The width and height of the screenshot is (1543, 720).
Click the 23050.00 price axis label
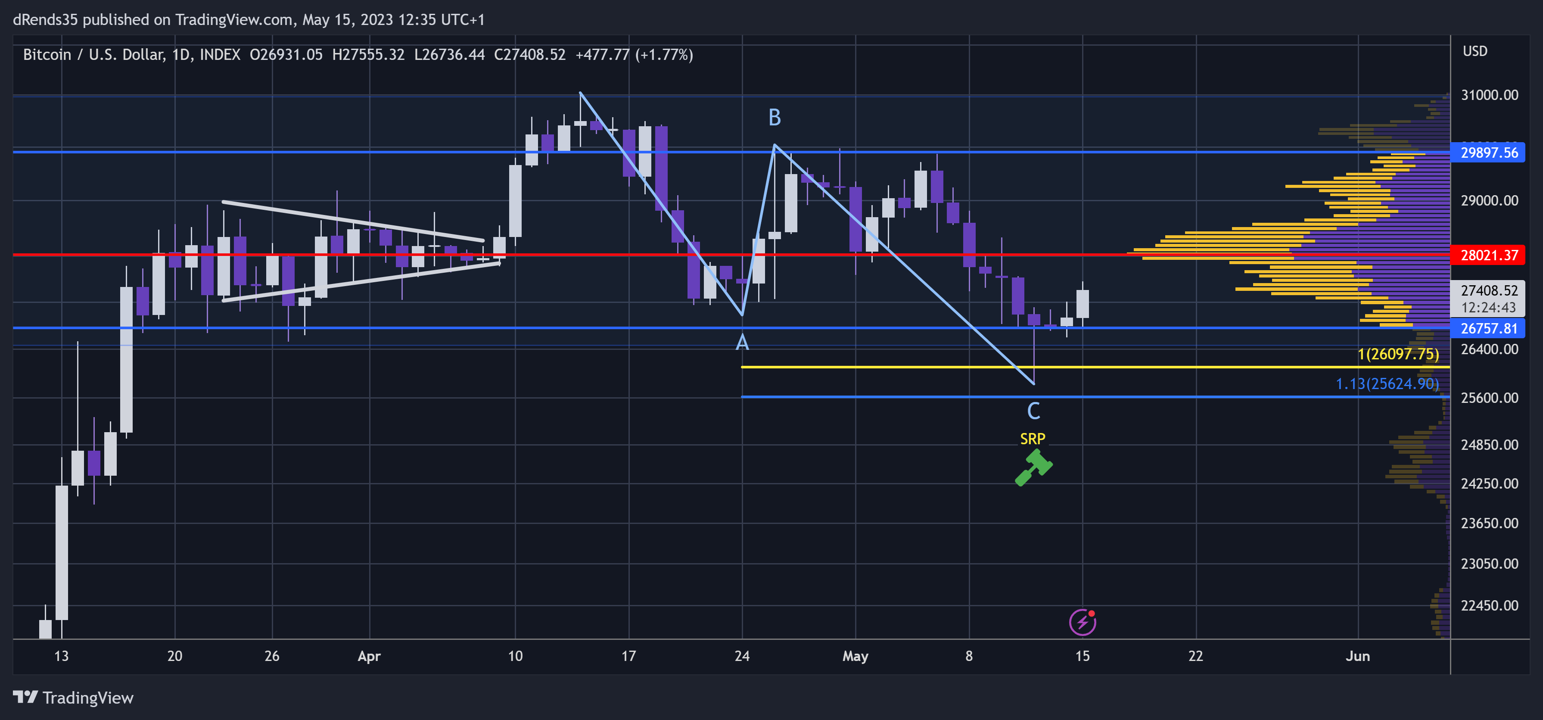tap(1489, 564)
